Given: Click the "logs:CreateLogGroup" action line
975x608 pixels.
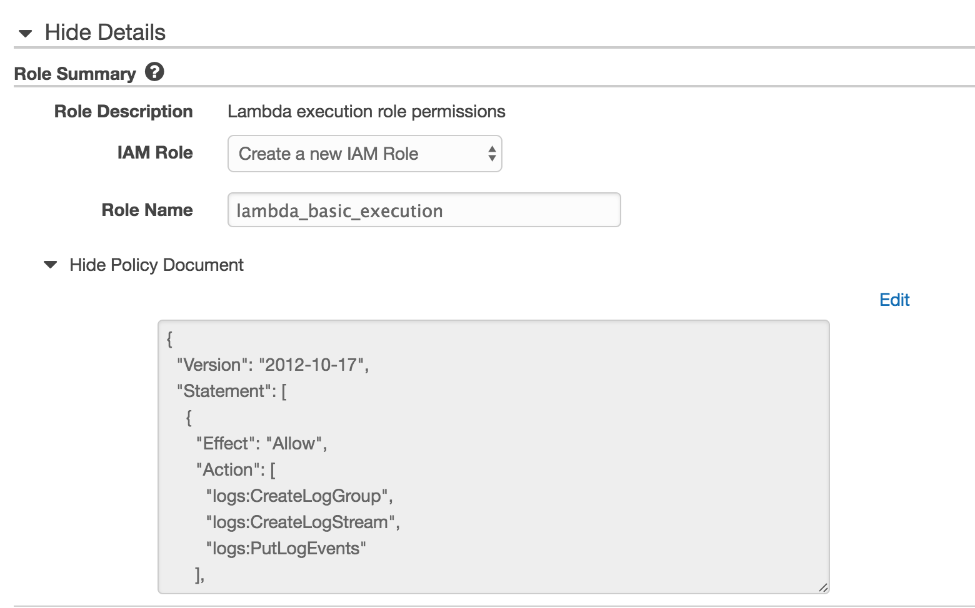Looking at the screenshot, I should (x=299, y=496).
